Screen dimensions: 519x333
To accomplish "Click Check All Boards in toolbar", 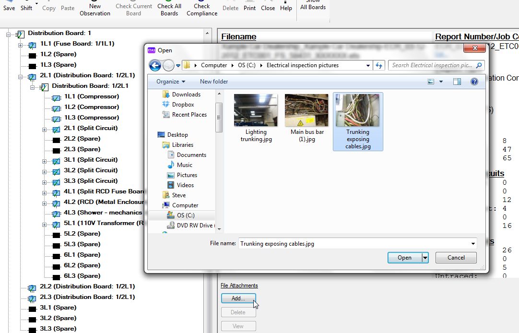I will (x=169, y=10).
